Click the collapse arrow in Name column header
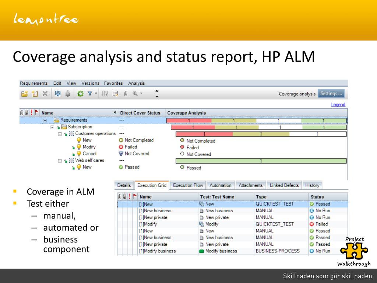377x283 pixels. point(115,112)
